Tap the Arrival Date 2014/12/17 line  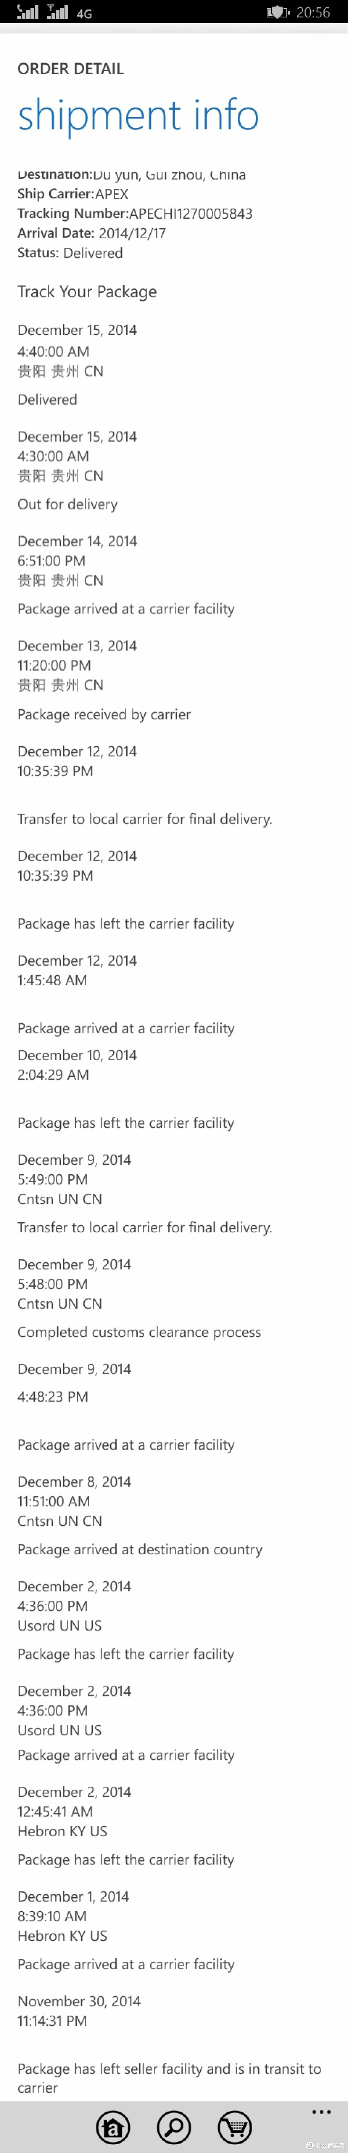pyautogui.click(x=92, y=233)
